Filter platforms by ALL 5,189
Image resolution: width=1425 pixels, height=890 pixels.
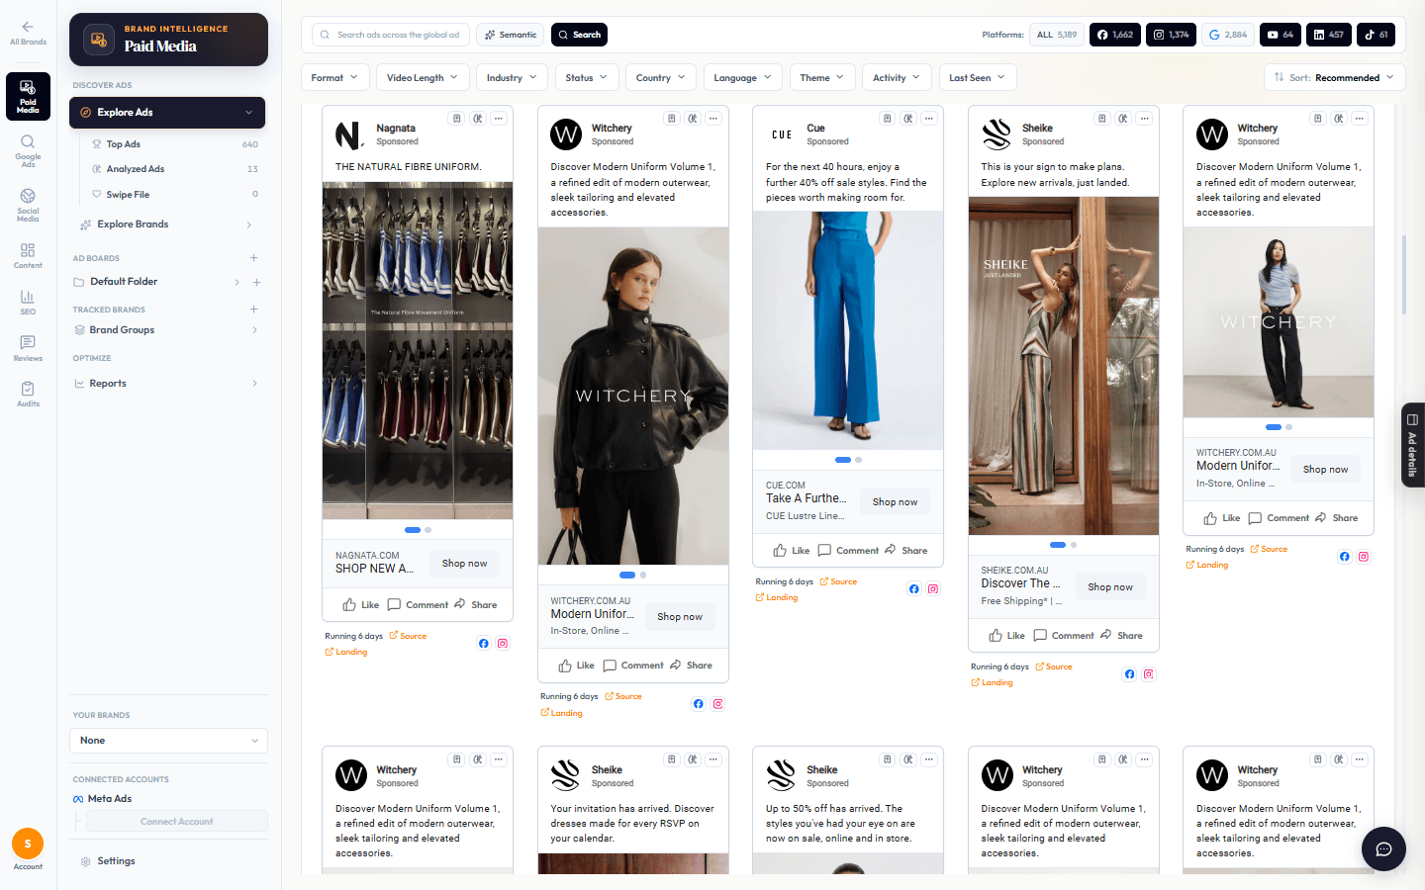(x=1057, y=35)
